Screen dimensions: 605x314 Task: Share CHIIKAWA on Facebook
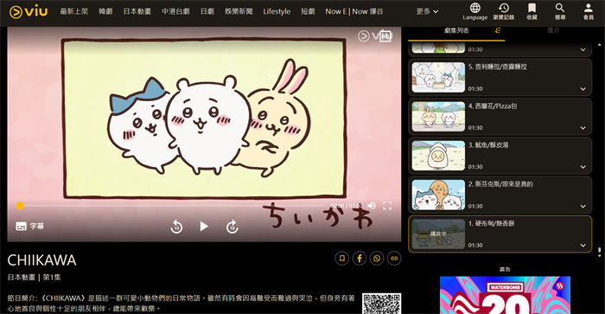coord(360,258)
